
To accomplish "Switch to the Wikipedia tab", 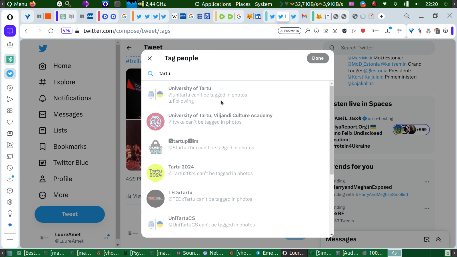I will (174, 16).
